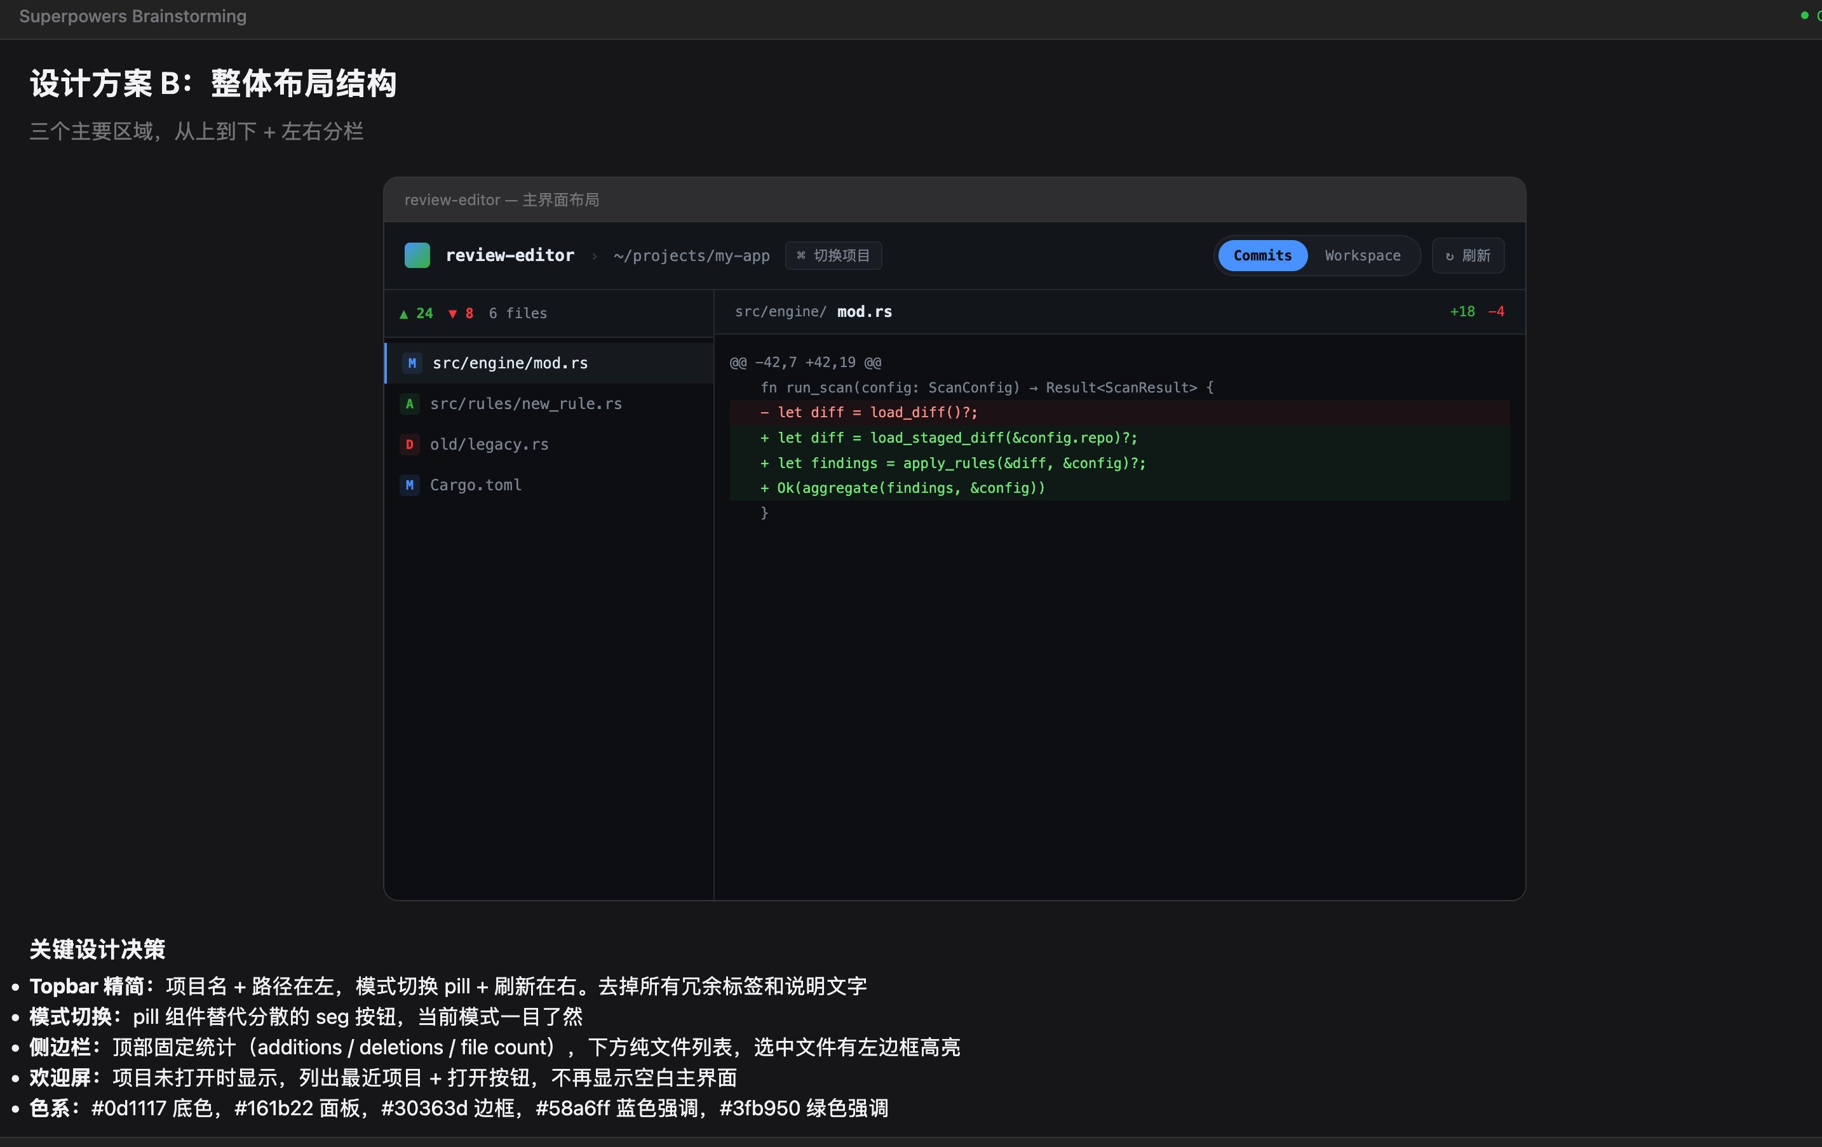Click the green additions triangle showing 24
The height and width of the screenshot is (1147, 1822).
(x=404, y=314)
